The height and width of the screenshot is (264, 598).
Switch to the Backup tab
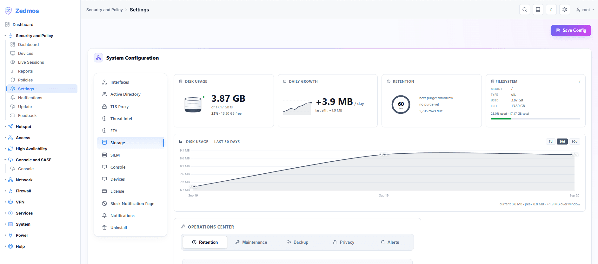(x=297, y=242)
